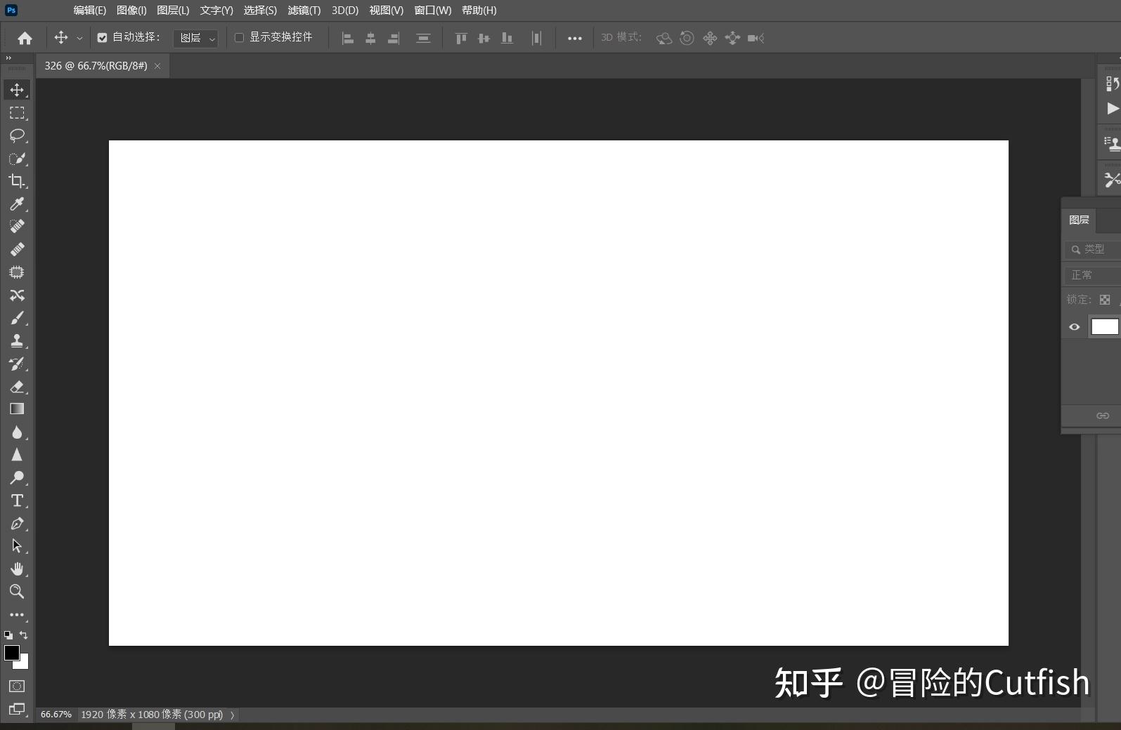Click the background color swatch
The image size is (1121, 730).
25,664
